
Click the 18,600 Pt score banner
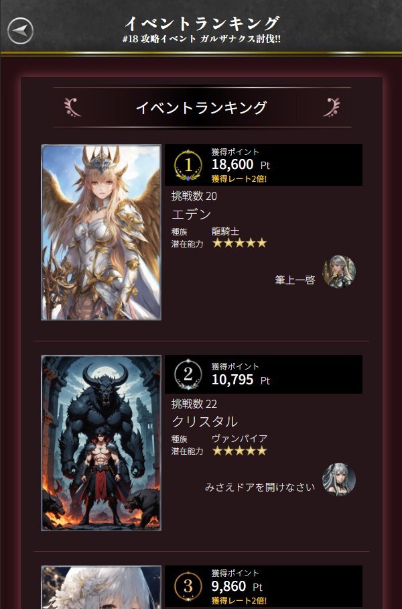tap(263, 165)
